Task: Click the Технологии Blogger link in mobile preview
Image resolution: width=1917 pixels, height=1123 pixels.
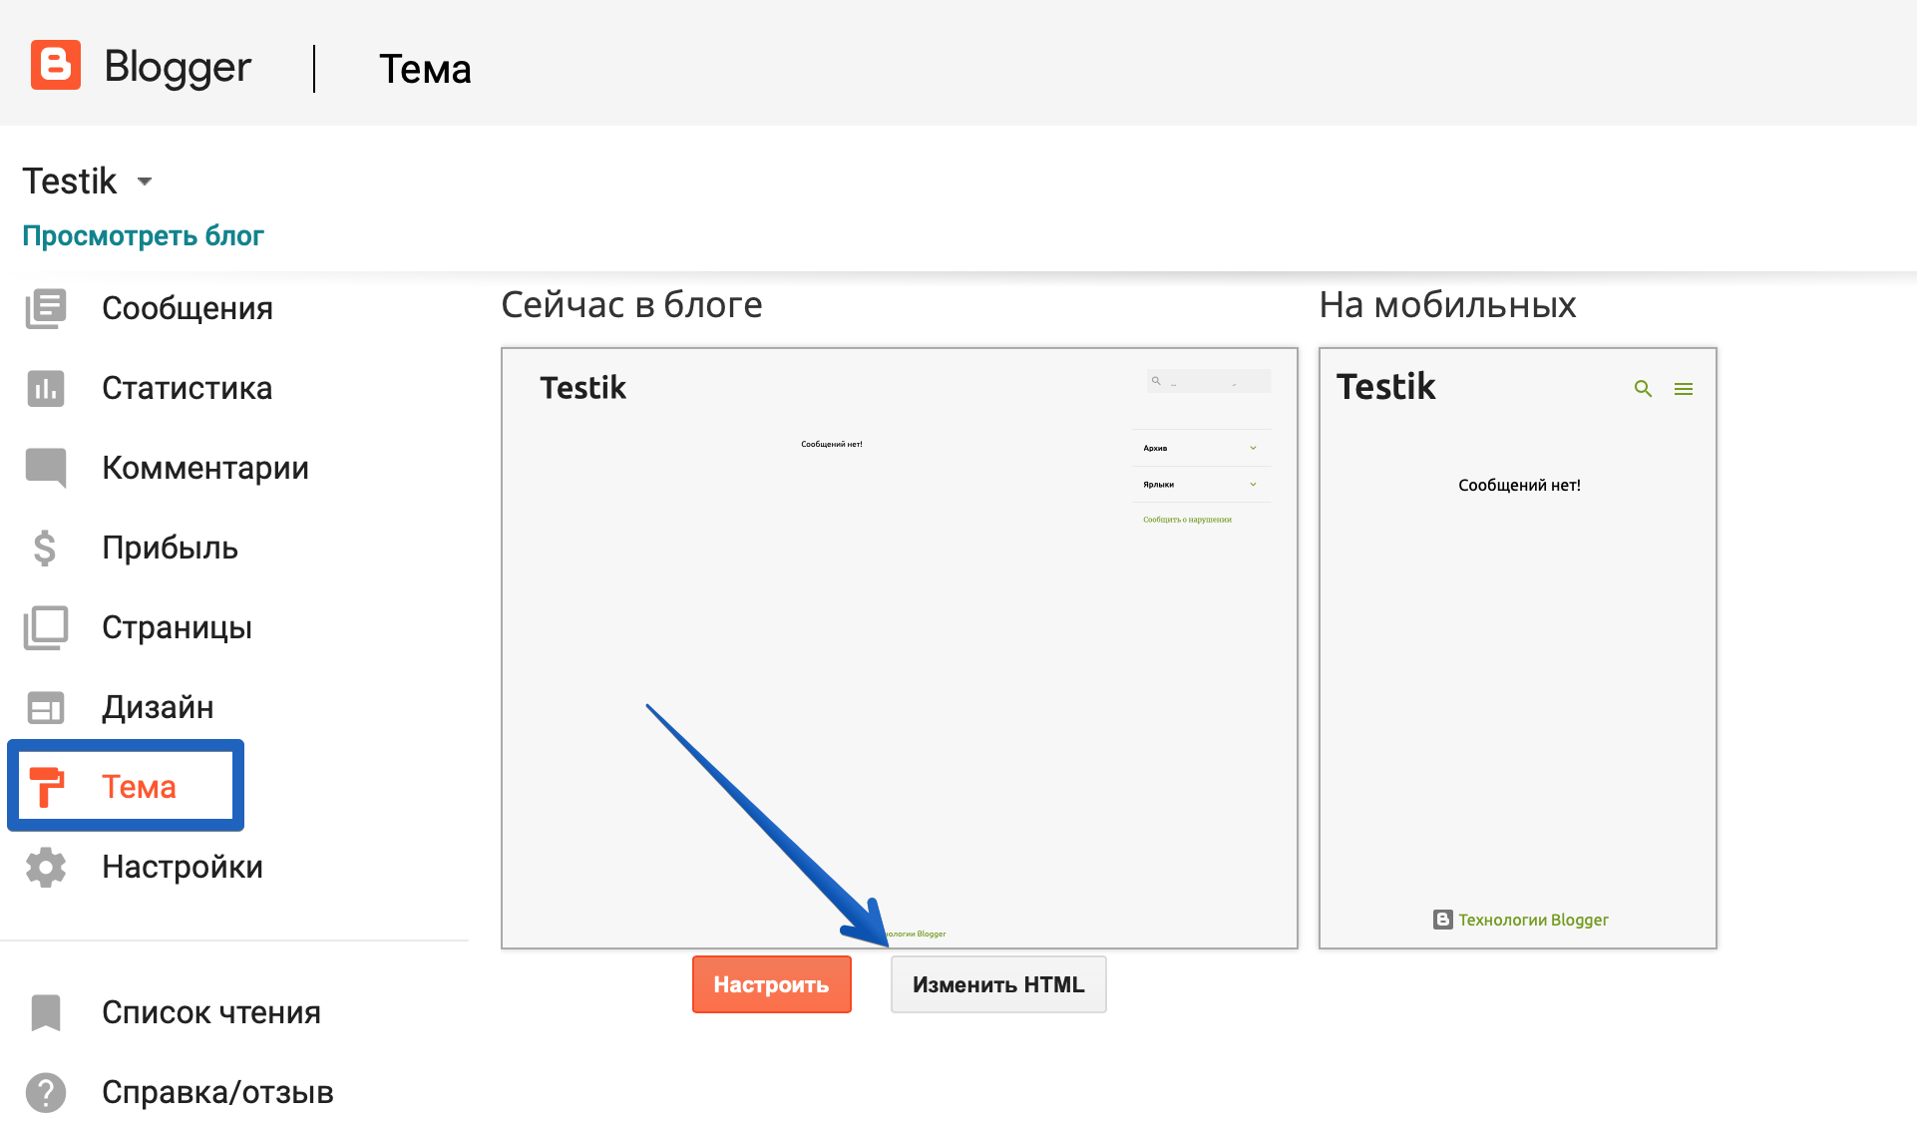Action: pyautogui.click(x=1533, y=920)
